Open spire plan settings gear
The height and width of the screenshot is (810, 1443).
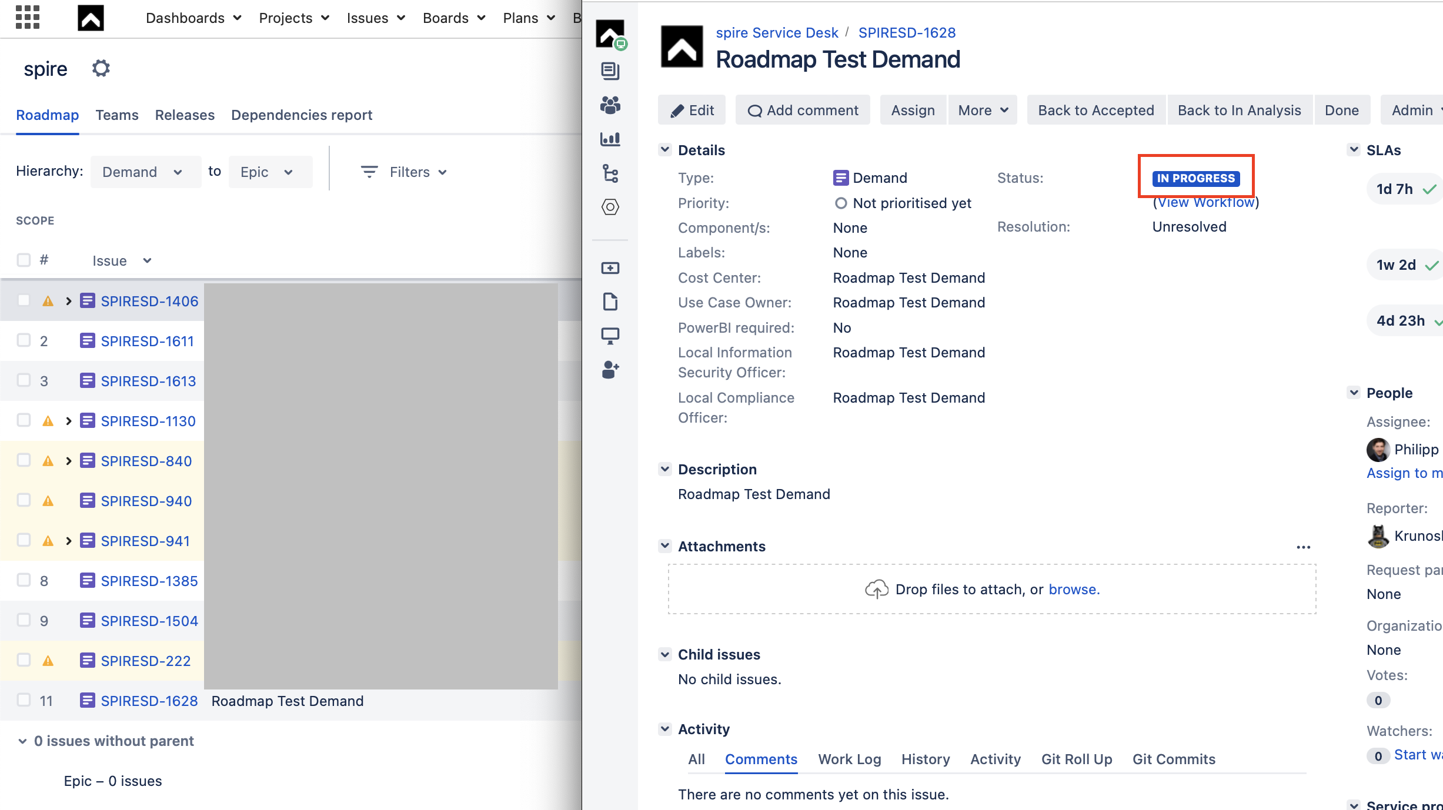coord(101,68)
